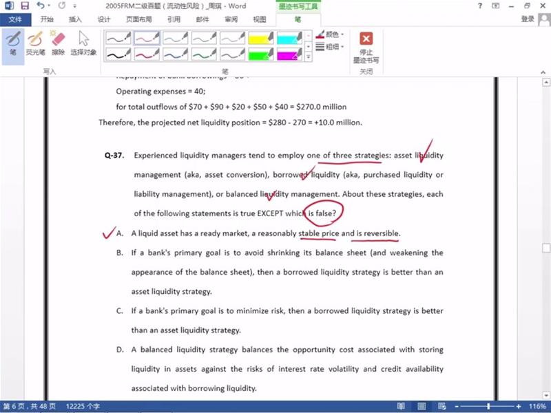551x413 pixels.
Task: Save the document via Quick Access
Action: click(x=25, y=6)
